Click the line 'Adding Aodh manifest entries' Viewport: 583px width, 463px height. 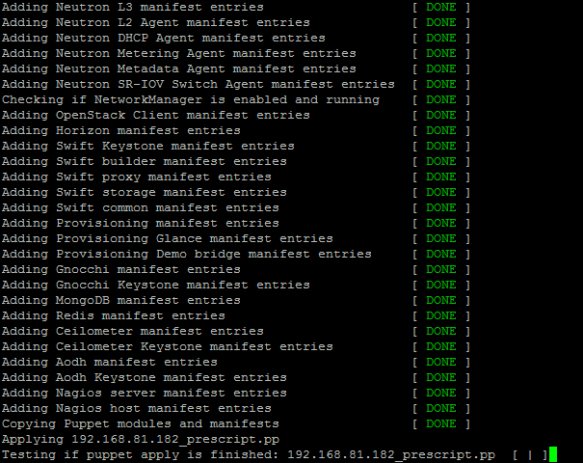click(x=110, y=363)
